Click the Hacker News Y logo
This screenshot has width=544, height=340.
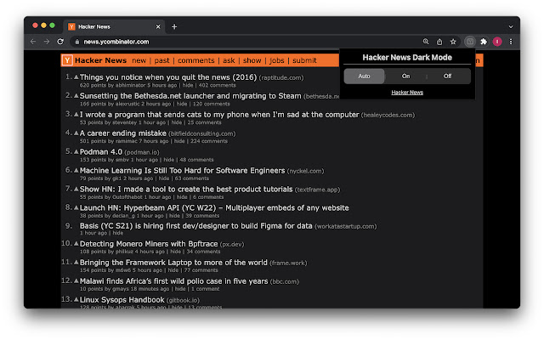coord(67,60)
